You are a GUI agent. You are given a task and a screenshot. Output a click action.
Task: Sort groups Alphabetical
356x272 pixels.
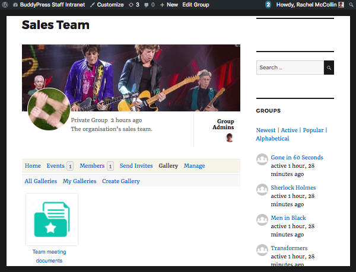[x=272, y=139]
